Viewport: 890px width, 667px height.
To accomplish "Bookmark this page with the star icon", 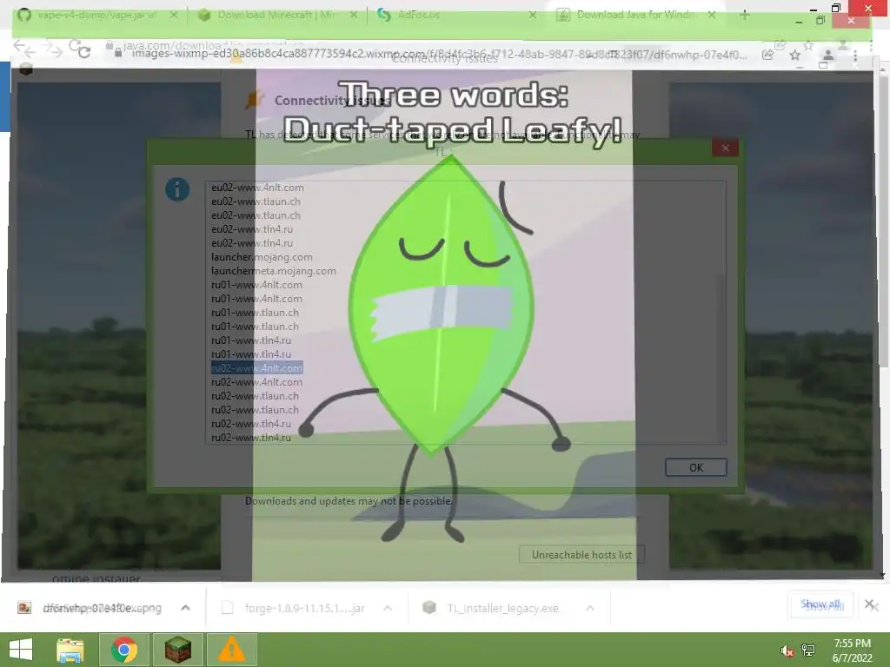I will [795, 55].
